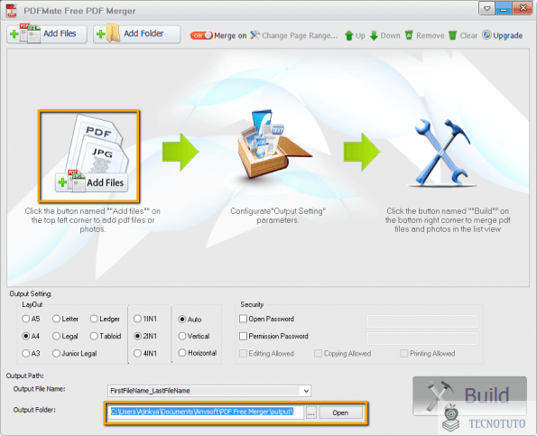Close the PDFMate window
Image resolution: width=537 pixels, height=436 pixels.
coord(523,8)
